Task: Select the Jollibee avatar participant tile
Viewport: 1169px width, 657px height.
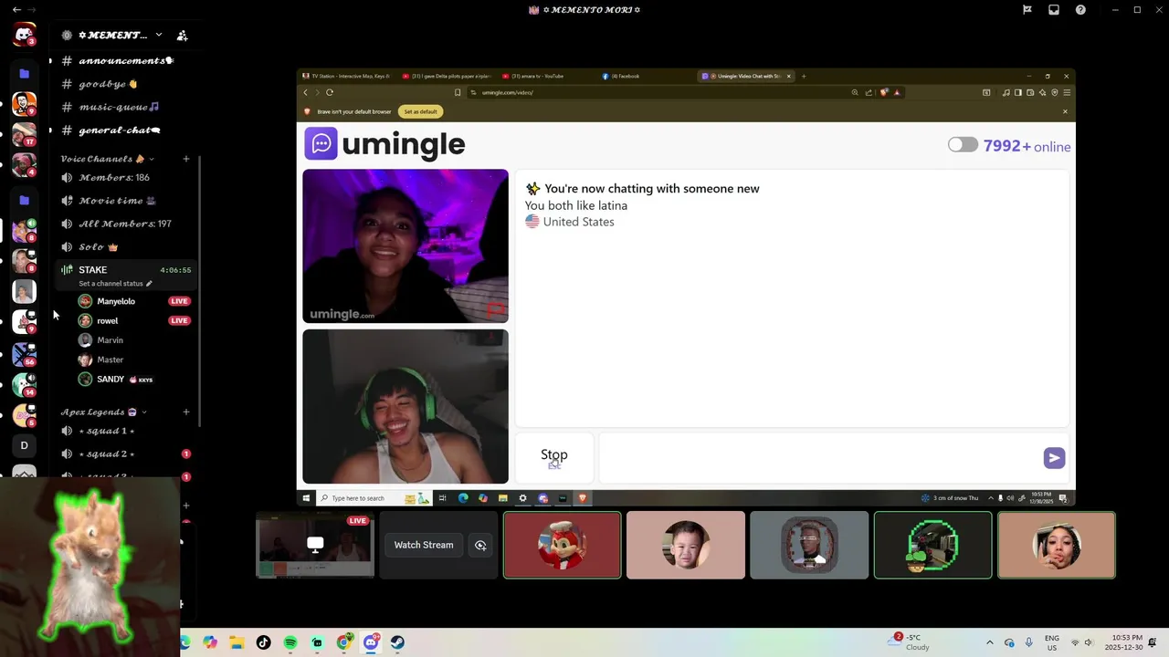Action: (563, 545)
